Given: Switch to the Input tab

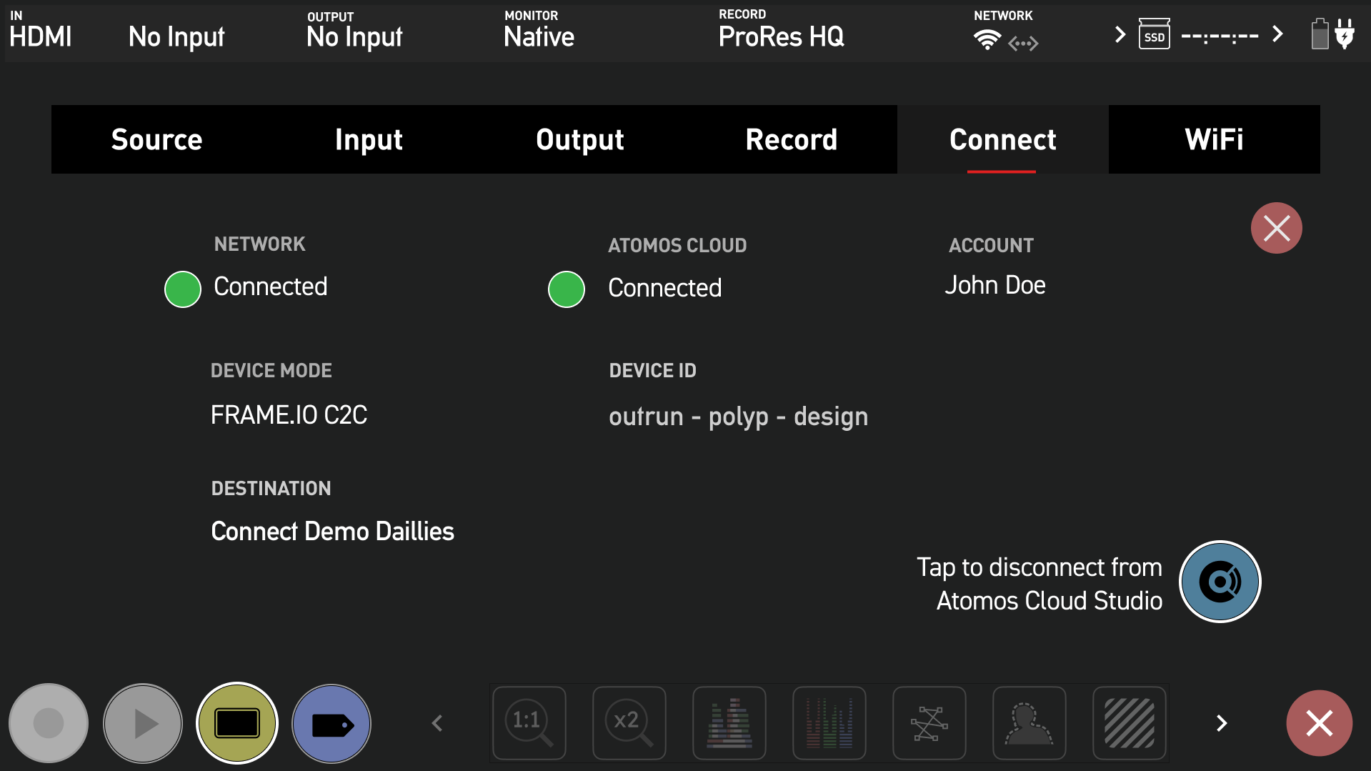Looking at the screenshot, I should [x=369, y=139].
